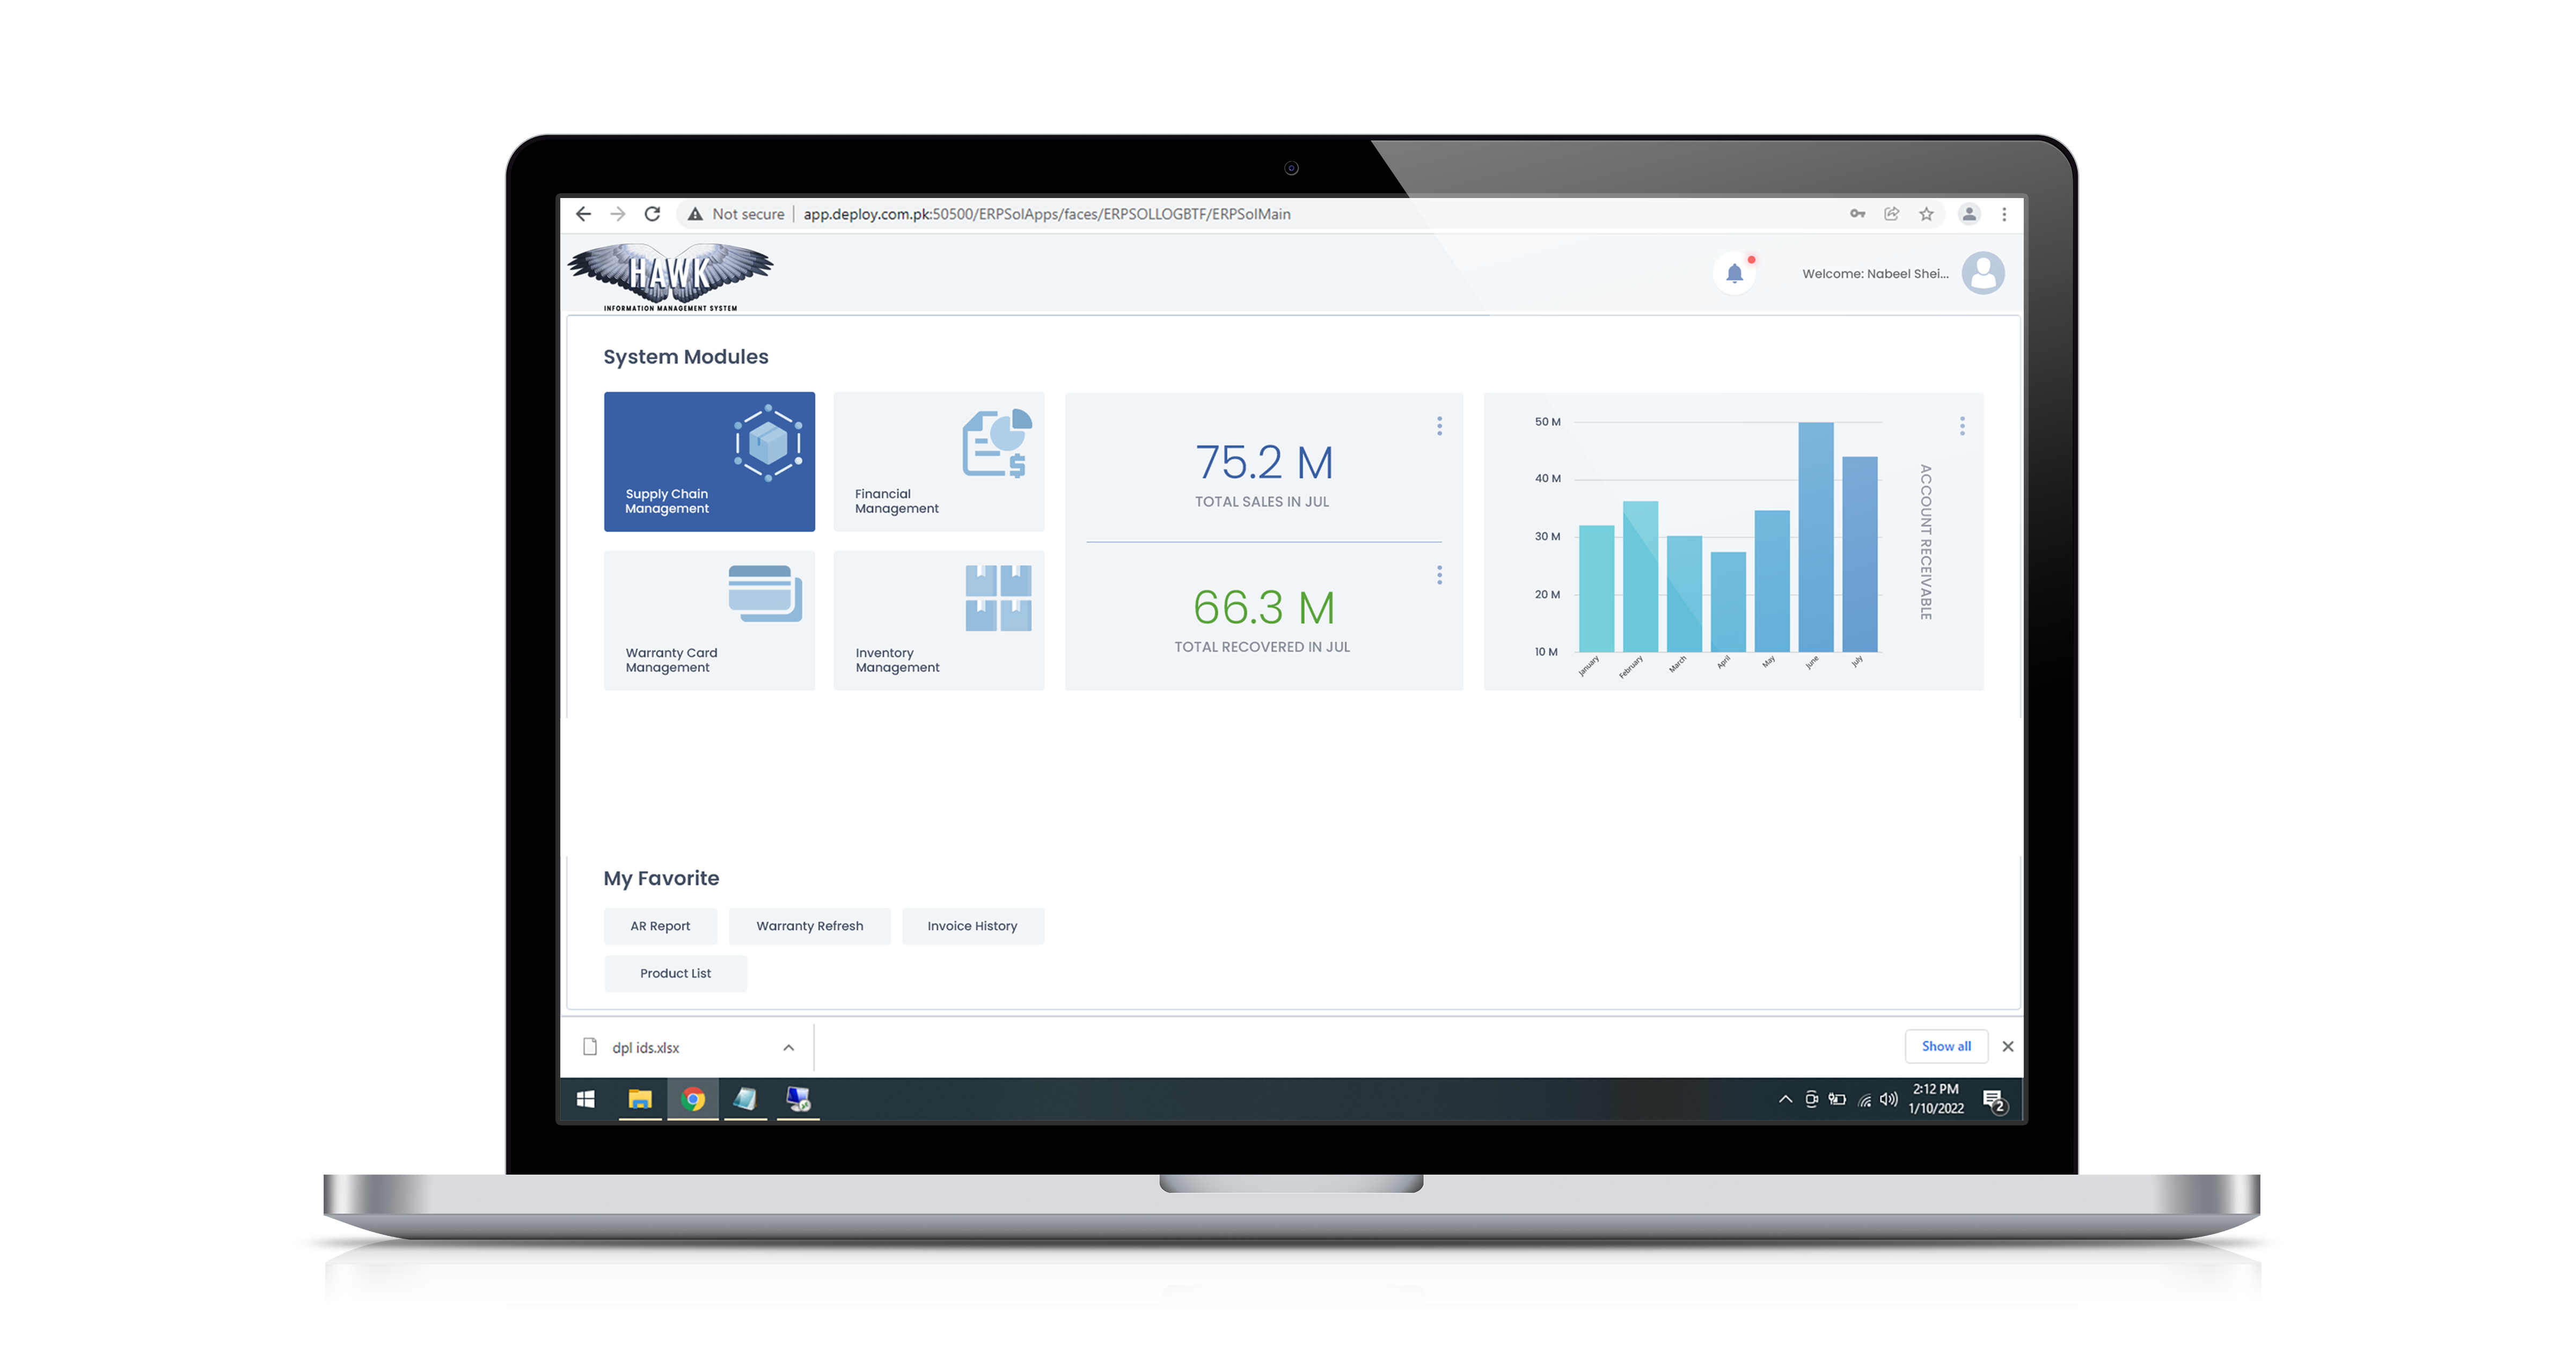
Task: Click the browser back arrow
Action: point(584,214)
